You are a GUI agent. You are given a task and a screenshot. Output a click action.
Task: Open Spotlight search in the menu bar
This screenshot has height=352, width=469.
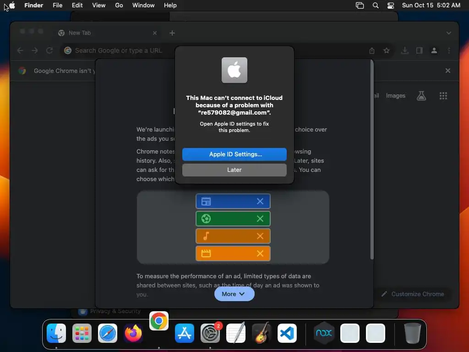pyautogui.click(x=376, y=5)
